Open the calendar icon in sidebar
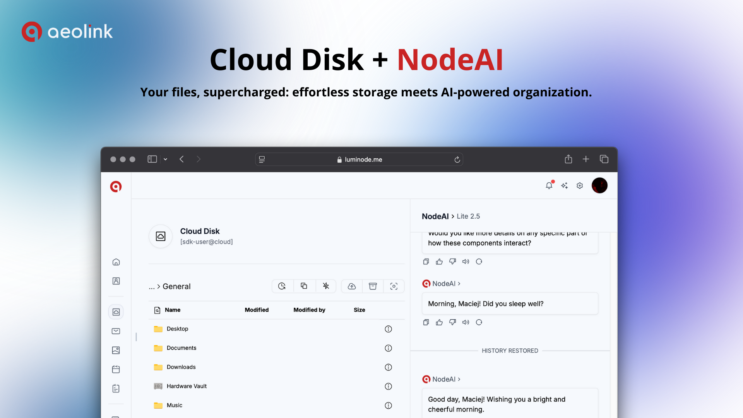The height and width of the screenshot is (418, 743). tap(116, 369)
